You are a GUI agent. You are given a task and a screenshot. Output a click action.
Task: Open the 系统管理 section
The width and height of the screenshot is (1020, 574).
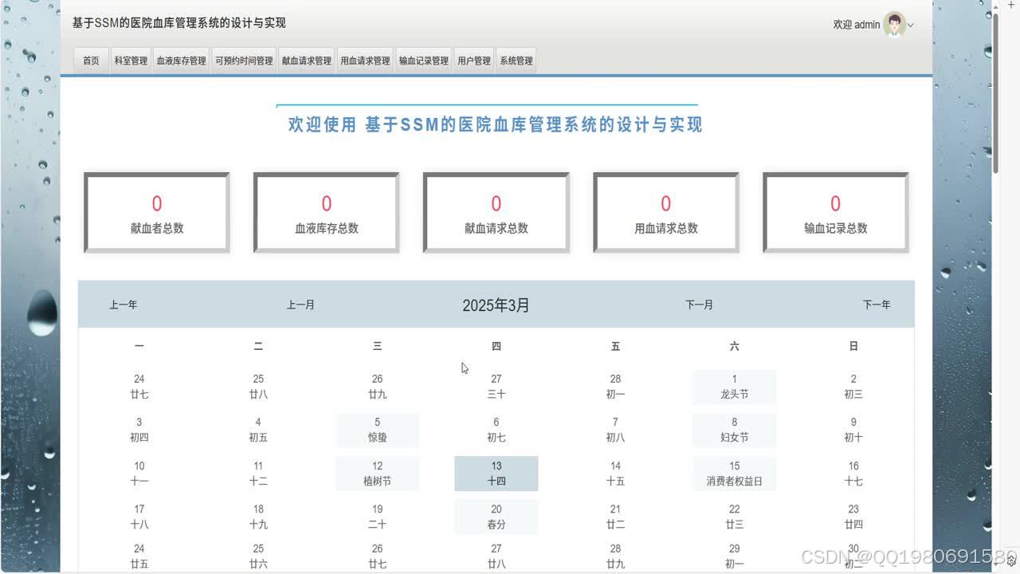(515, 60)
